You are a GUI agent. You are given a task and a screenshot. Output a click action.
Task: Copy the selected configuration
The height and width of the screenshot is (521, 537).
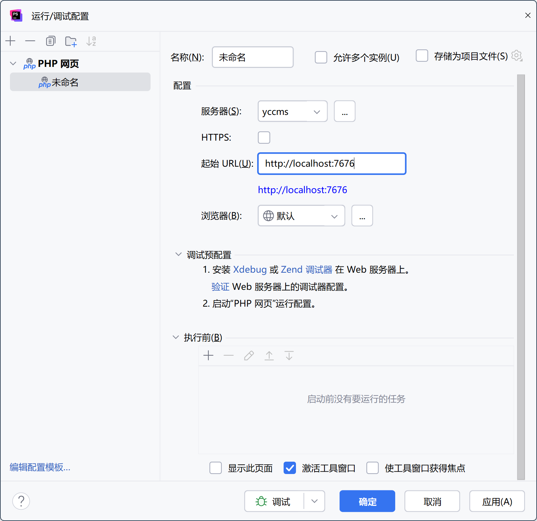pos(50,41)
